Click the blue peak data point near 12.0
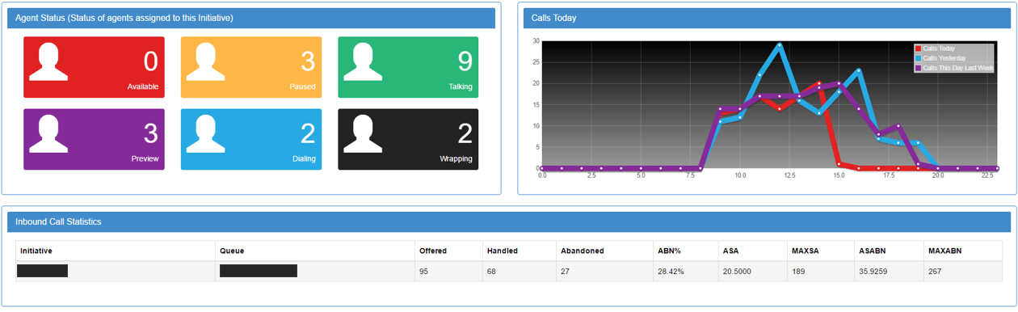 coord(780,45)
